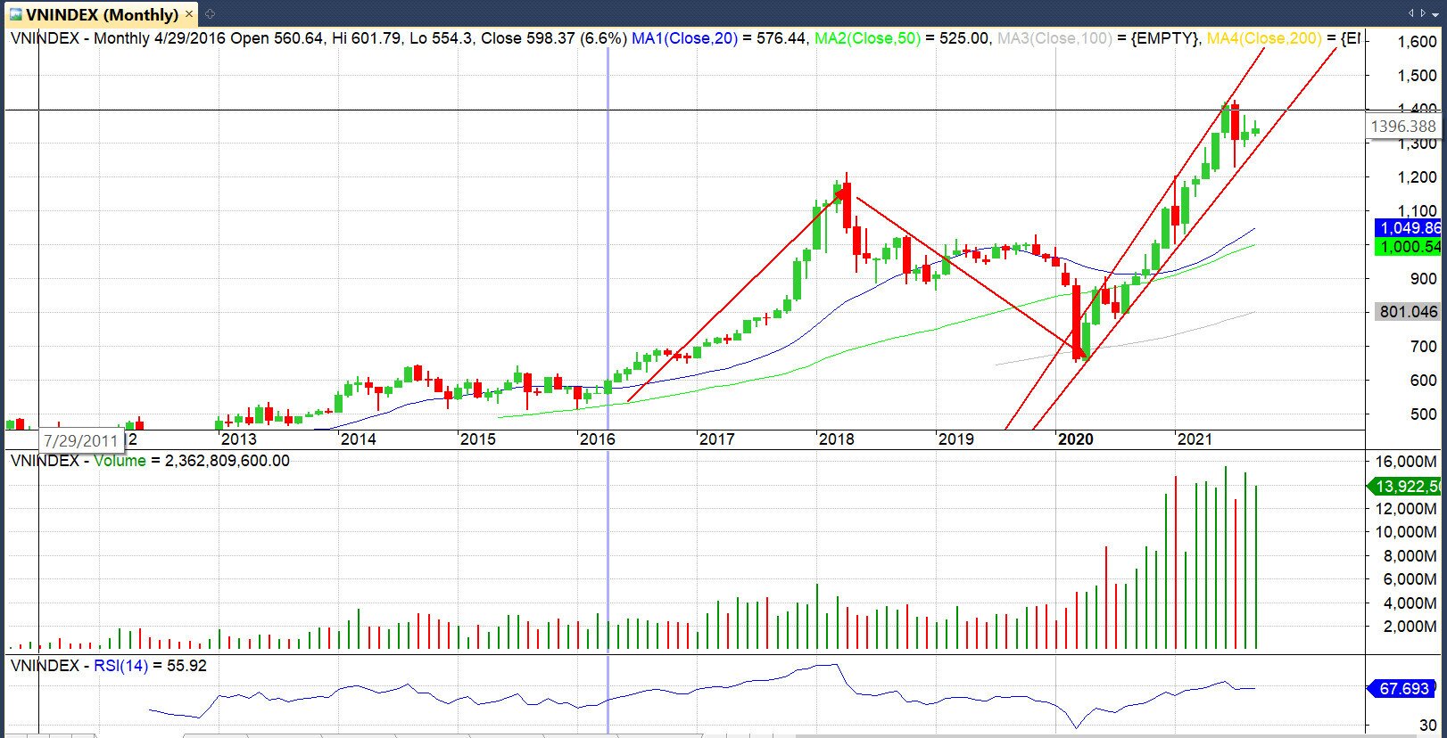Viewport: 1447px width, 738px height.
Task: Click the 1,200 price axis label
Action: click(x=1417, y=177)
